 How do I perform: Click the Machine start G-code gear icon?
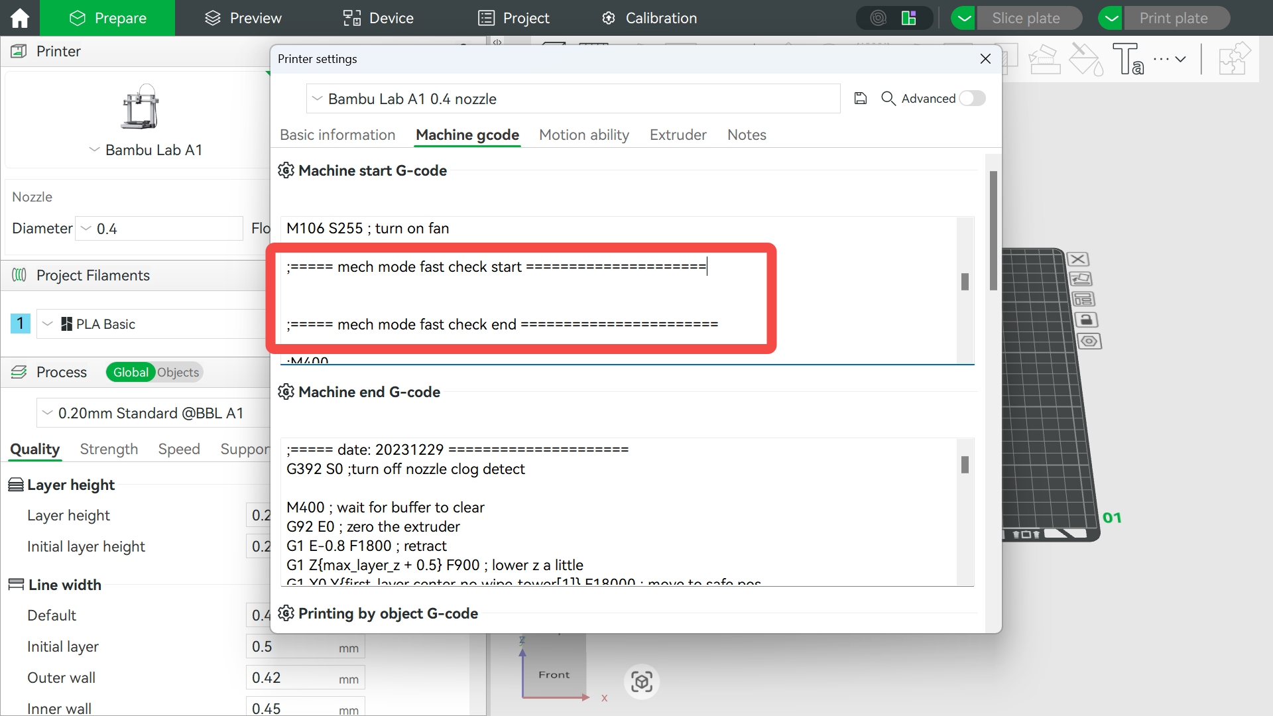[286, 170]
